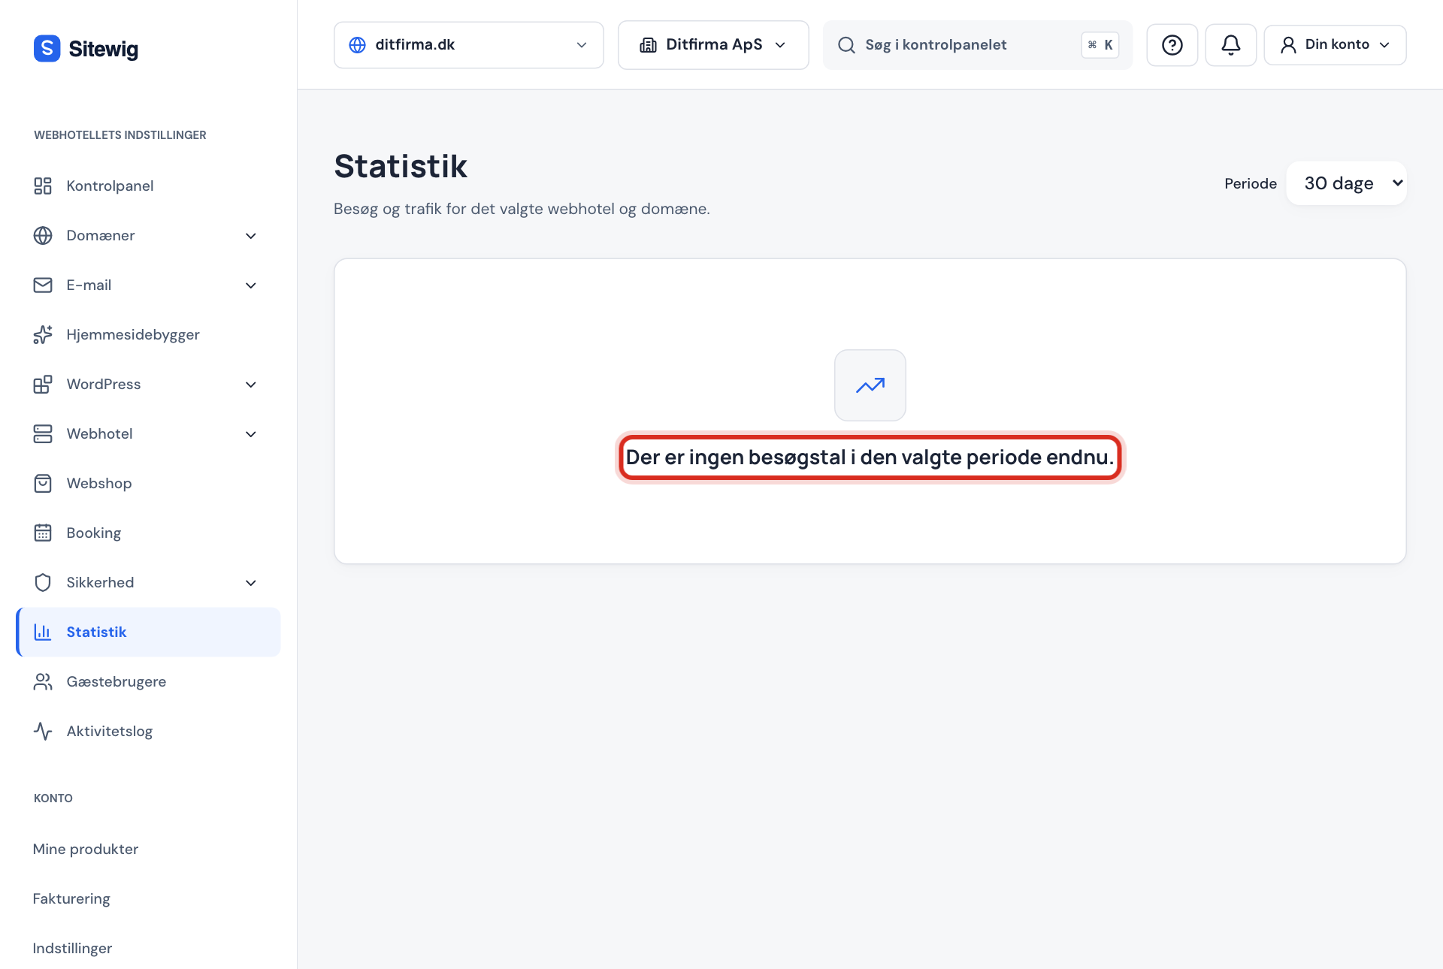Click 'Der er ingen besøgstal i den valgte periode endnu.'
The image size is (1443, 969).
tap(870, 457)
